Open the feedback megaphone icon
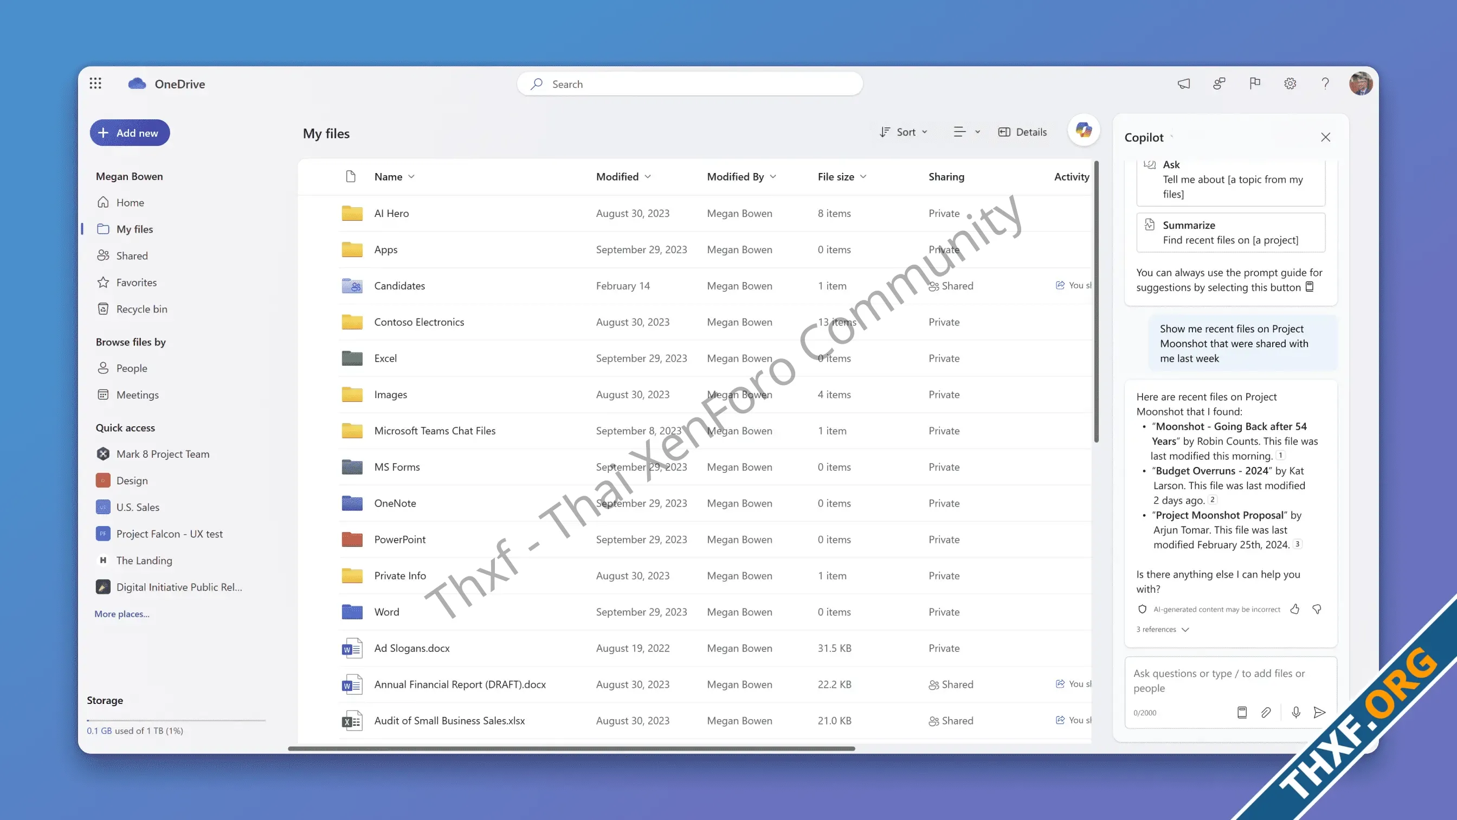Screen dimensions: 1457x820 pyautogui.click(x=1184, y=84)
